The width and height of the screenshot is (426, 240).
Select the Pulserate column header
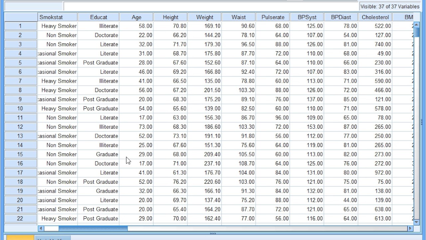(273, 17)
